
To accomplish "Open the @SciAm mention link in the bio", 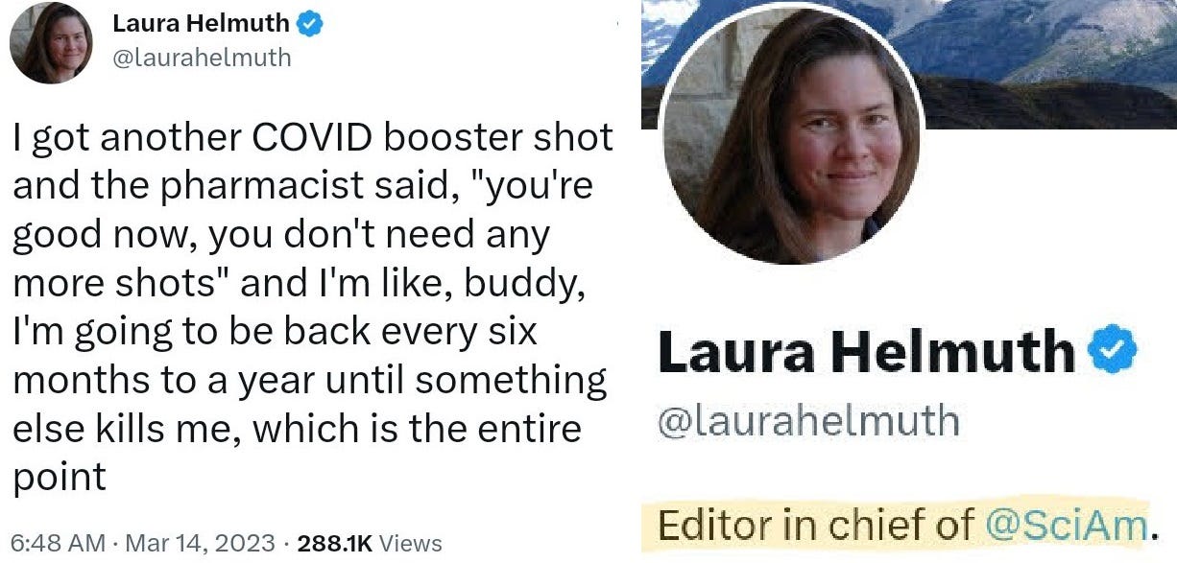I will click(1068, 525).
